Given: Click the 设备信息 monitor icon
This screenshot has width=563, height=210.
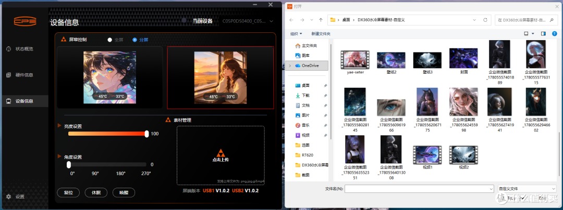Looking at the screenshot, I should coord(9,101).
